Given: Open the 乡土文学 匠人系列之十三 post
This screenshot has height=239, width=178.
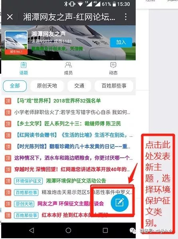Looking at the screenshot, I should [68, 123].
